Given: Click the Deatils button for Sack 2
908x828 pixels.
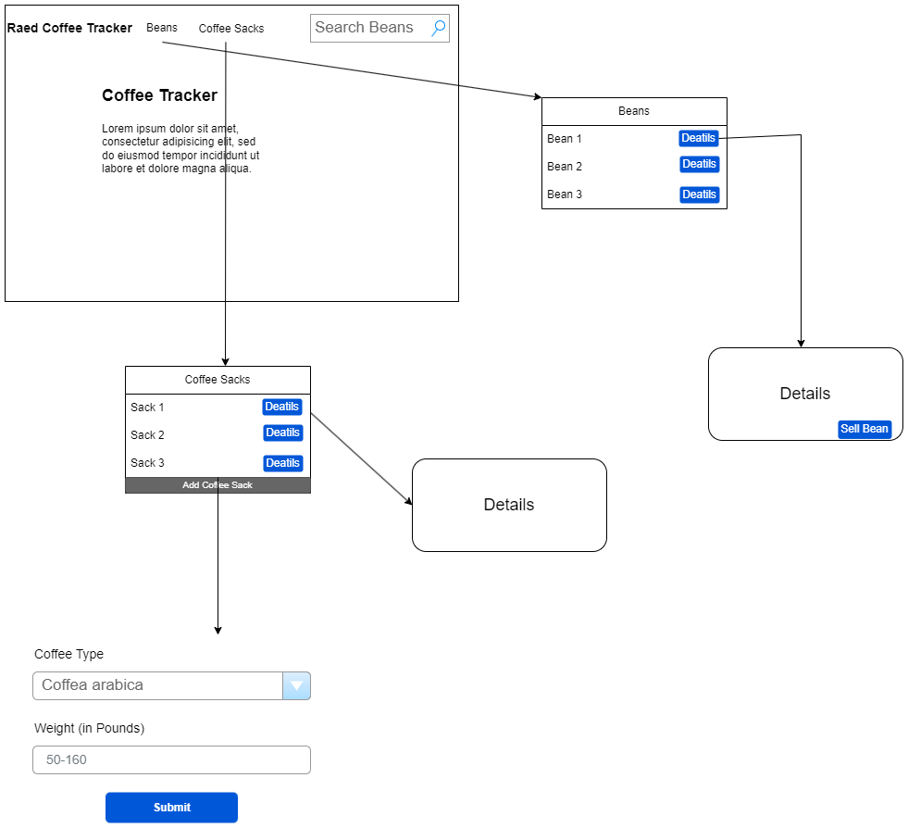Looking at the screenshot, I should point(282,433).
